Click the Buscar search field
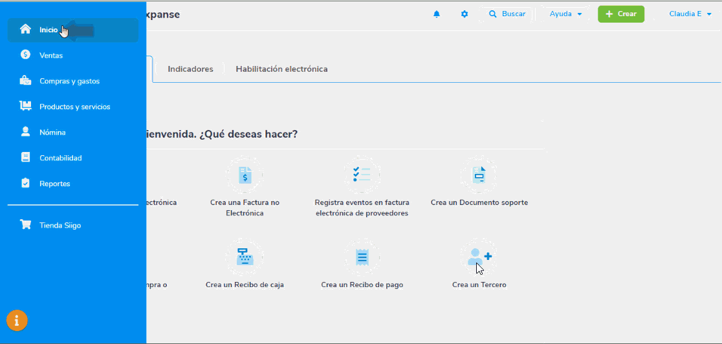The height and width of the screenshot is (344, 722). pos(507,14)
